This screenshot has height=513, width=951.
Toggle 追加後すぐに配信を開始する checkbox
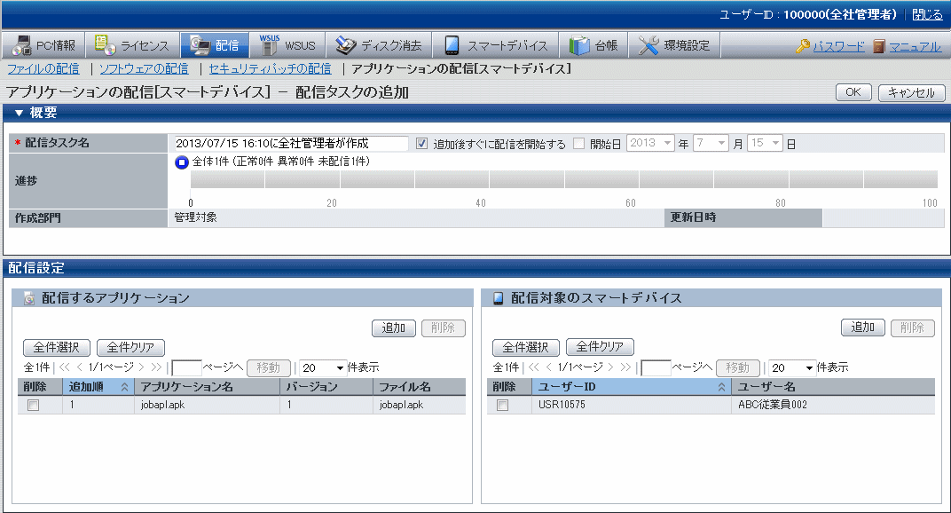(x=421, y=144)
